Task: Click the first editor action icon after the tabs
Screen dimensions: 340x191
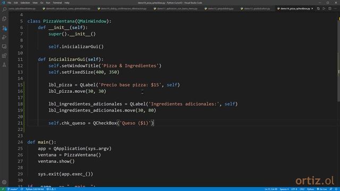Action: (x=318, y=8)
